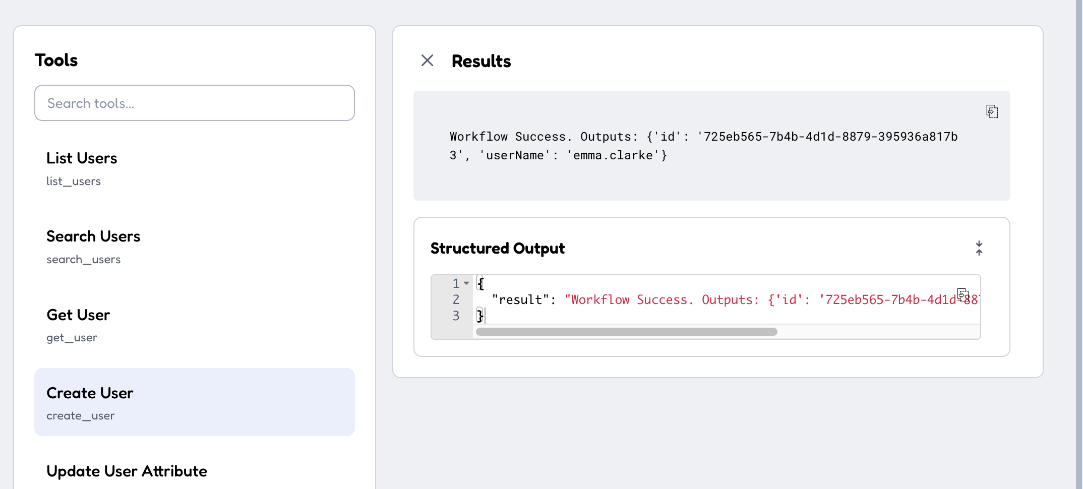Open the Search Users tool

pos(195,247)
